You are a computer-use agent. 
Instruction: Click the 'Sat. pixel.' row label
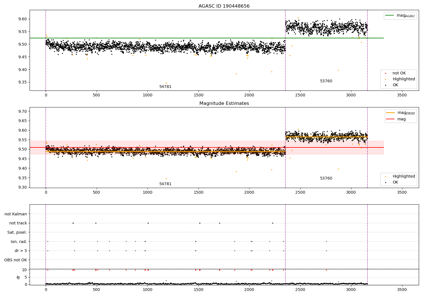pos(17,233)
